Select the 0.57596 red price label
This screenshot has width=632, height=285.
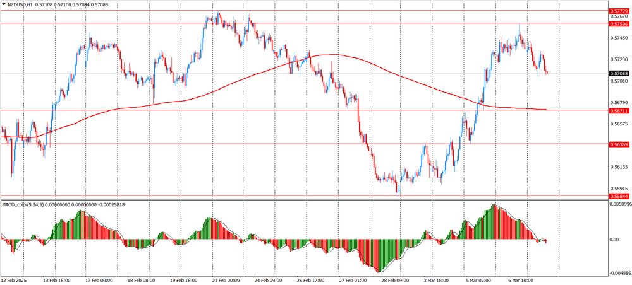[x=619, y=24]
